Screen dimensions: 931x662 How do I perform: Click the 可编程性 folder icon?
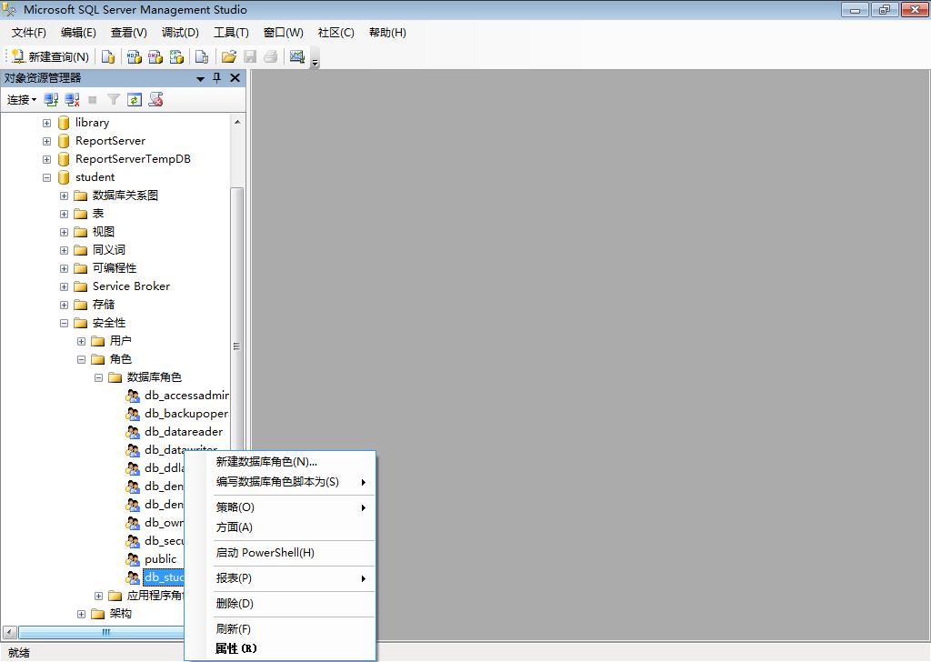pos(81,268)
